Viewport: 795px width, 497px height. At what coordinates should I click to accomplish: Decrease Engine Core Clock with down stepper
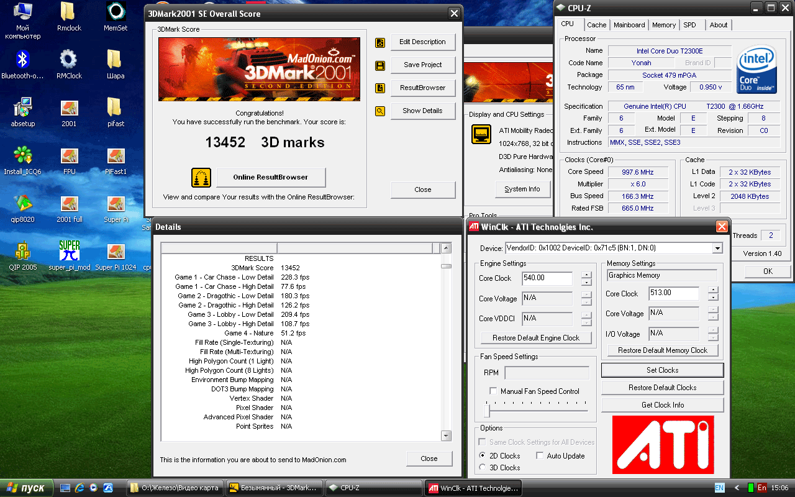pos(586,282)
